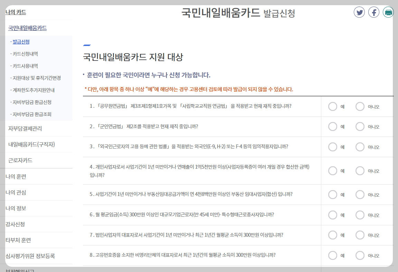This screenshot has width=398, height=272.
Task: Choose 아니오 for question 4 개인사업자
Action: pos(360,171)
